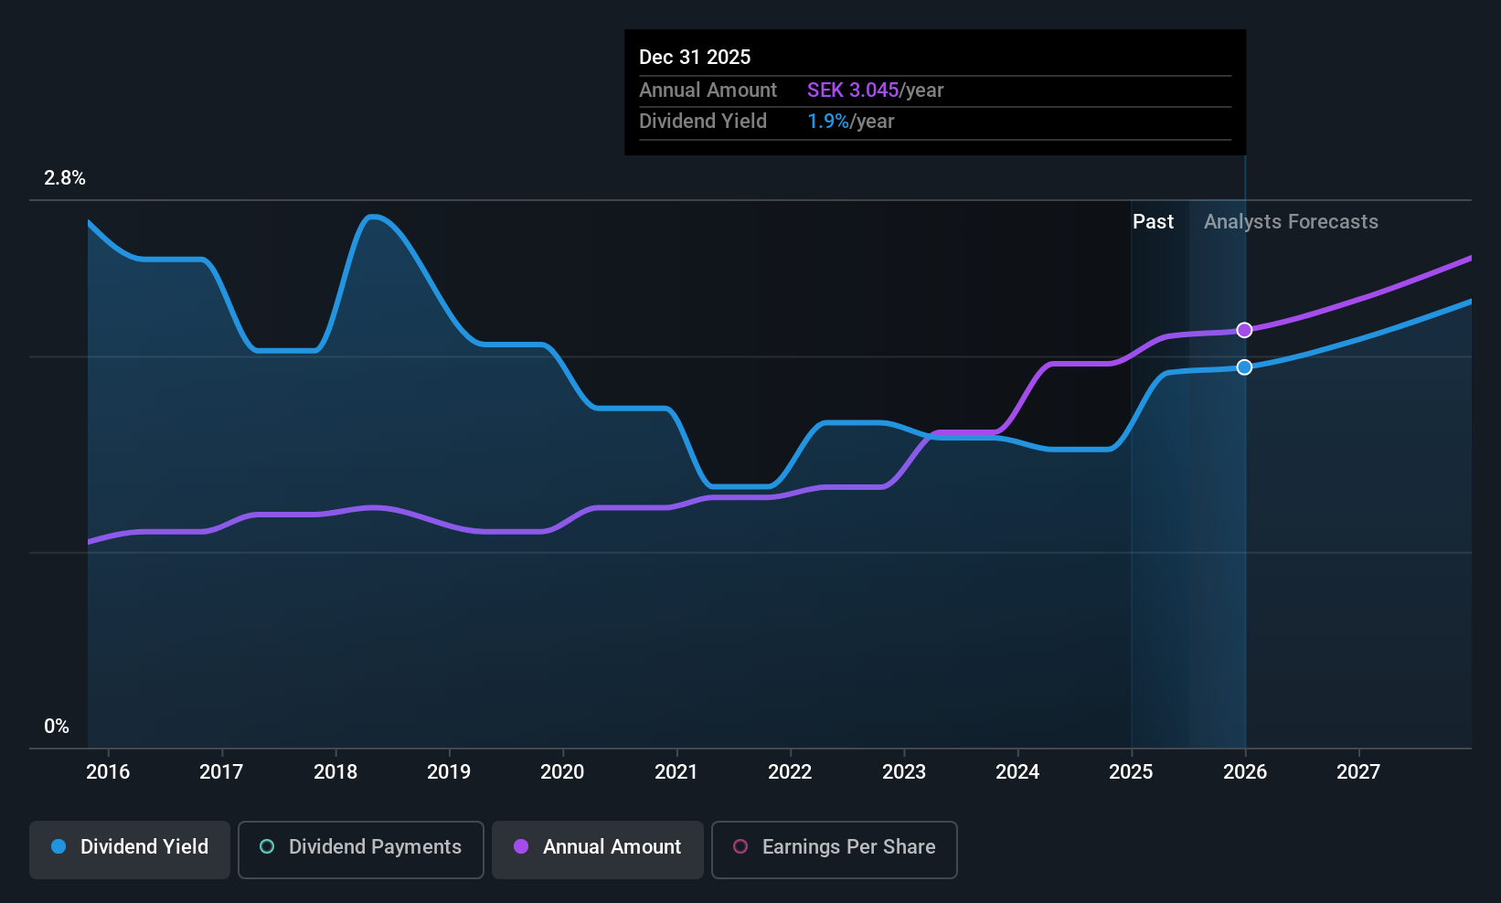This screenshot has height=903, width=1501.
Task: Click the 2019 x-axis label
Action: 449,771
